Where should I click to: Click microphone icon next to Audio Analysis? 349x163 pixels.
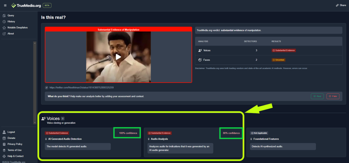point(149,139)
